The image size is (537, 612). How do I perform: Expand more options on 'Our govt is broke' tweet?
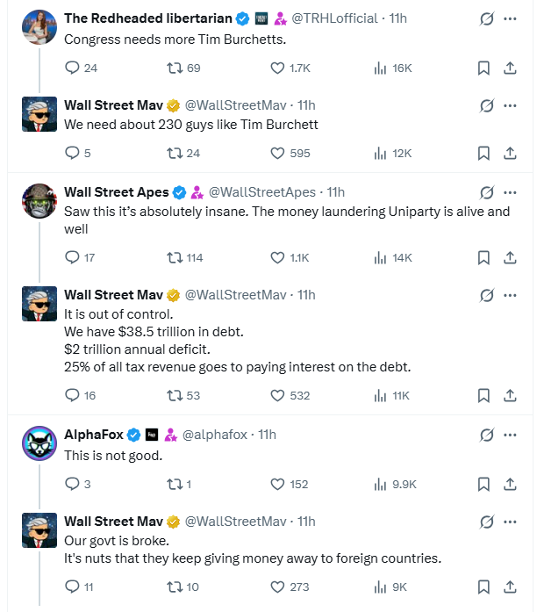coord(511,522)
